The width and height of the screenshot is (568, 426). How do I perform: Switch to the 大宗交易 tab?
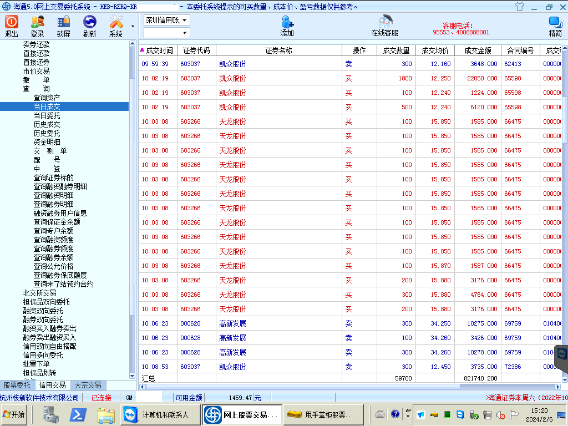[x=88, y=385]
